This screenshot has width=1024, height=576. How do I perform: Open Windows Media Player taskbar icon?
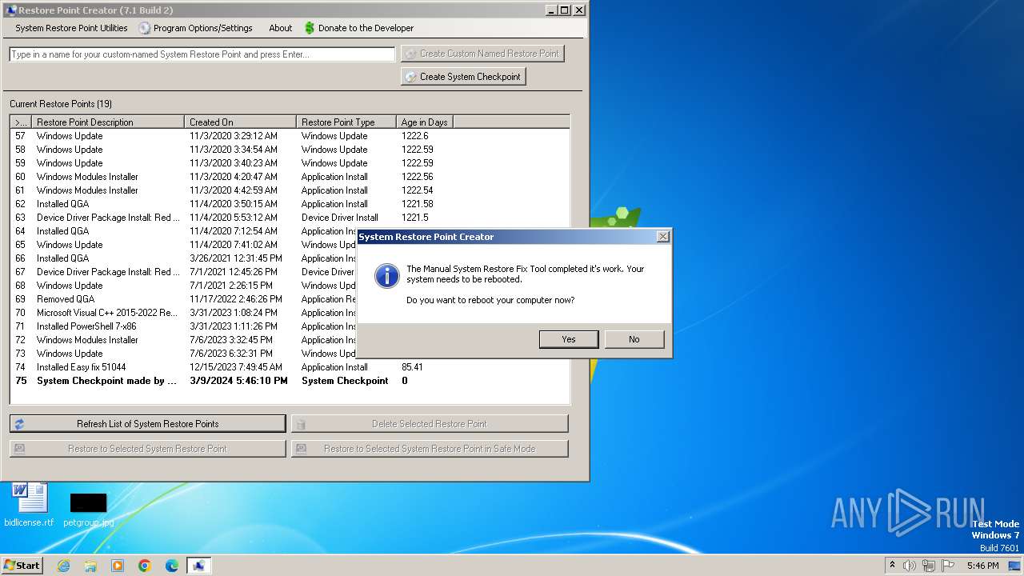pyautogui.click(x=118, y=566)
